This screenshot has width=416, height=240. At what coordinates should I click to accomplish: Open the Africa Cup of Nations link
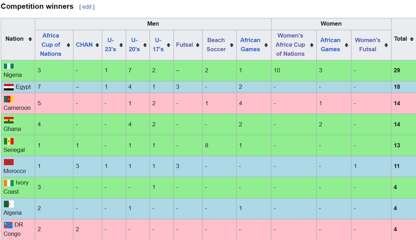50,45
